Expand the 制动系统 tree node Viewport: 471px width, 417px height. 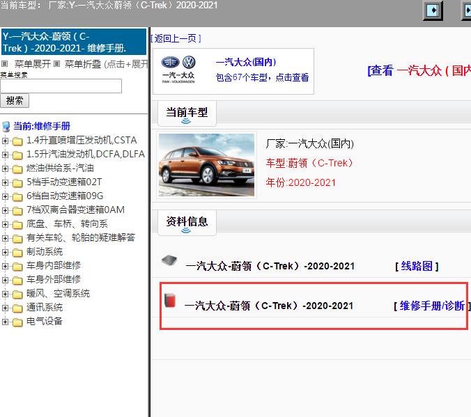click(5, 252)
